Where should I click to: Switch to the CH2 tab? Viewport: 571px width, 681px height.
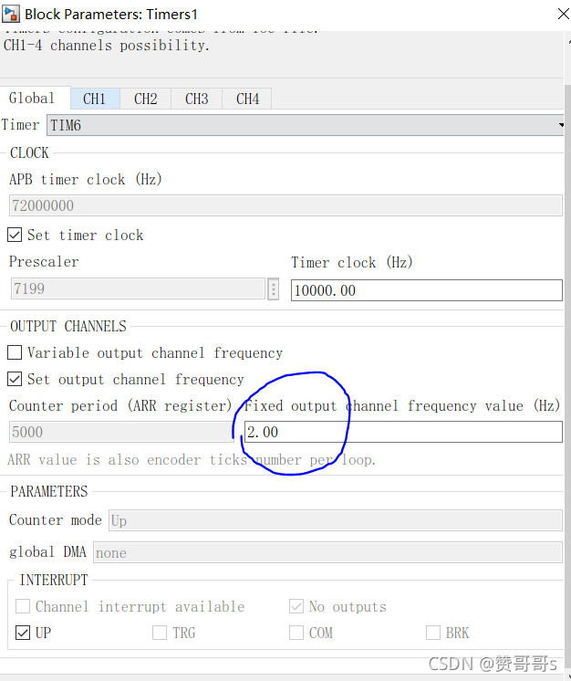[146, 99]
